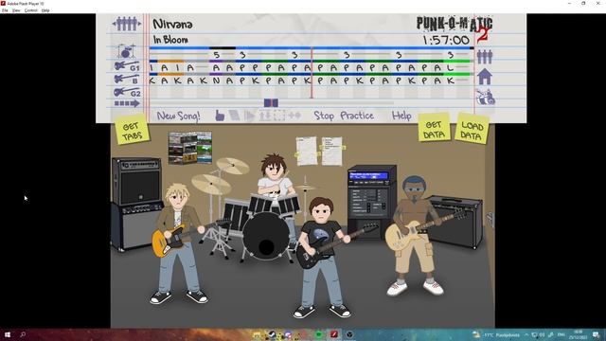Open the File menu
This screenshot has width=606, height=341.
5,10
